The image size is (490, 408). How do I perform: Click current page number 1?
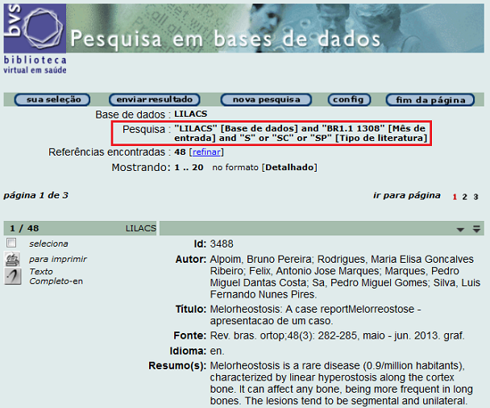(455, 197)
